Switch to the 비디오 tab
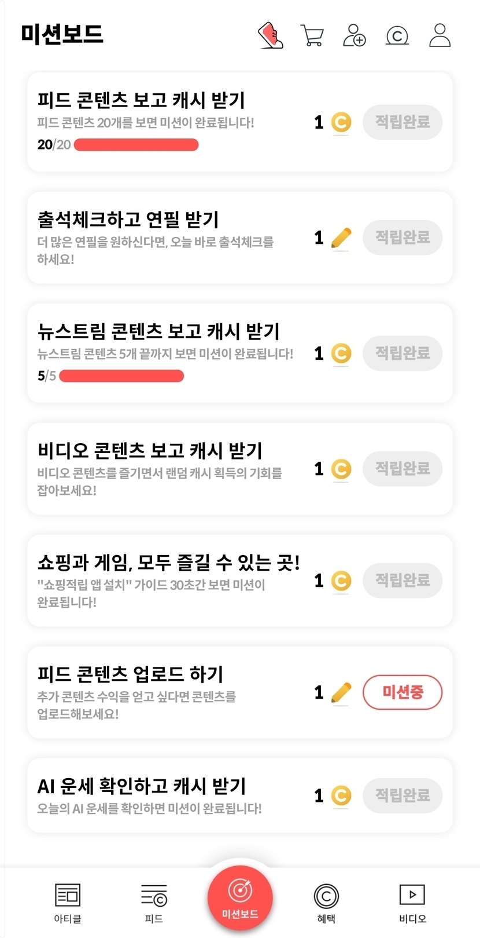 412,902
